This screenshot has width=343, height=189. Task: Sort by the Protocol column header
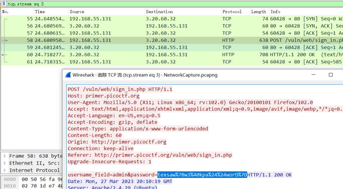tap(234, 12)
